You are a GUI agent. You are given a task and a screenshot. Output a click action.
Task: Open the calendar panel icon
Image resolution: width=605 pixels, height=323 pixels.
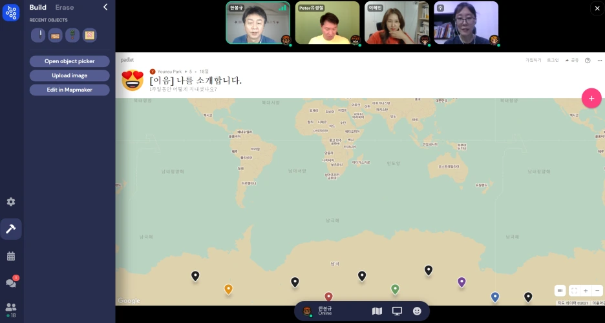pos(11,257)
